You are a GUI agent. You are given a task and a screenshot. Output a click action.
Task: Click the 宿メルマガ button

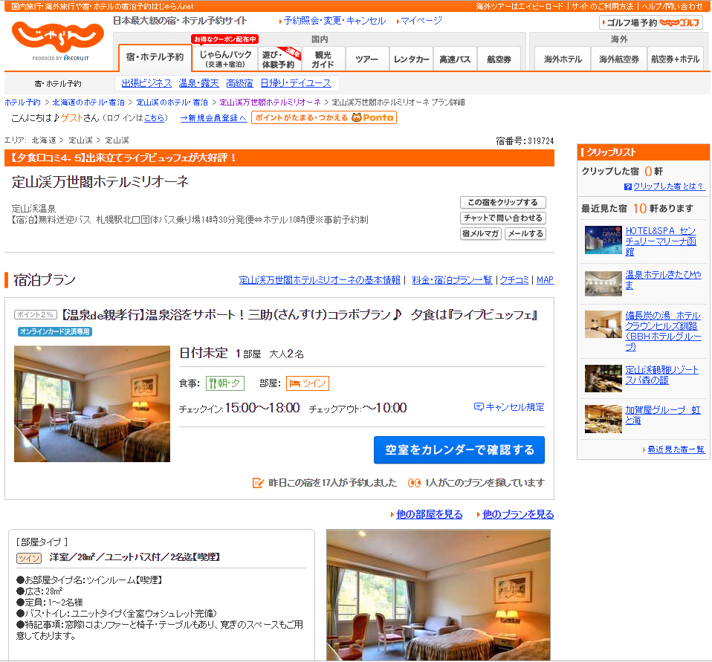[480, 234]
